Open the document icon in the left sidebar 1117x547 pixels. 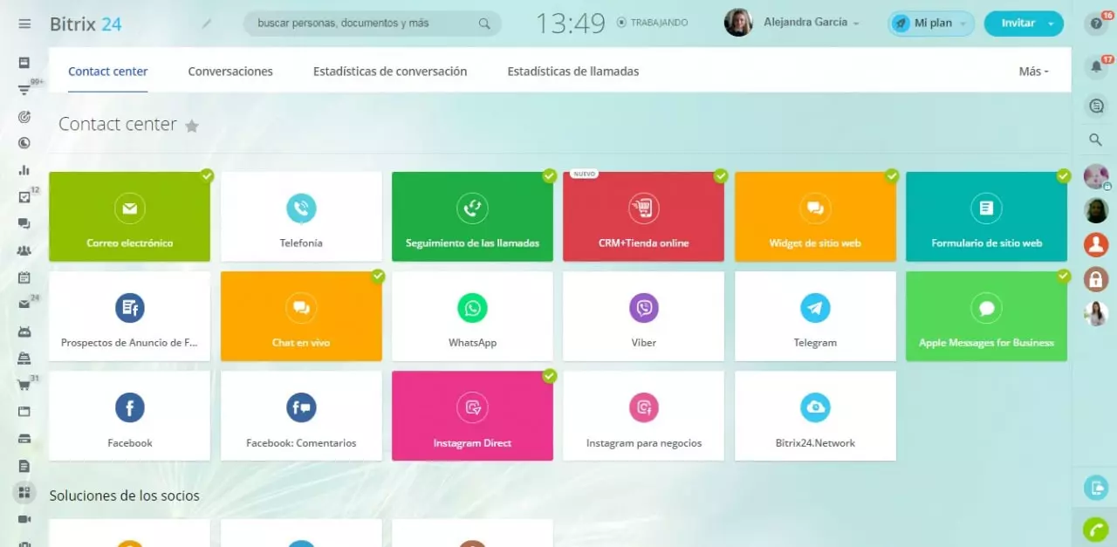[x=24, y=466]
